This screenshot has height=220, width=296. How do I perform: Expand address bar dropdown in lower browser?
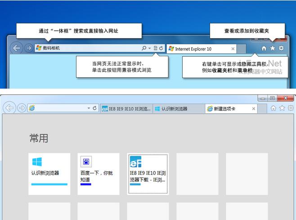(89, 108)
